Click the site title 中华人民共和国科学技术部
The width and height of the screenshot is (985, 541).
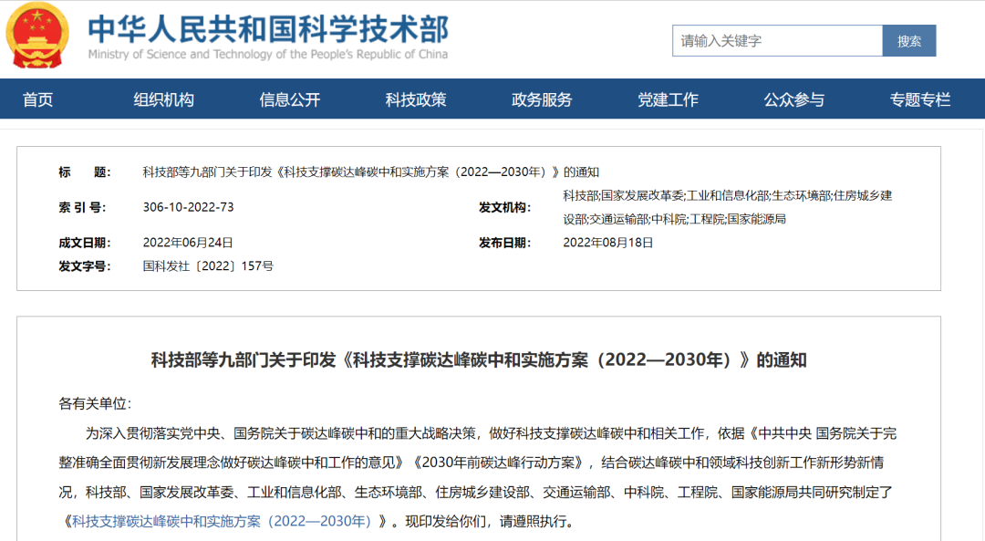268,29
